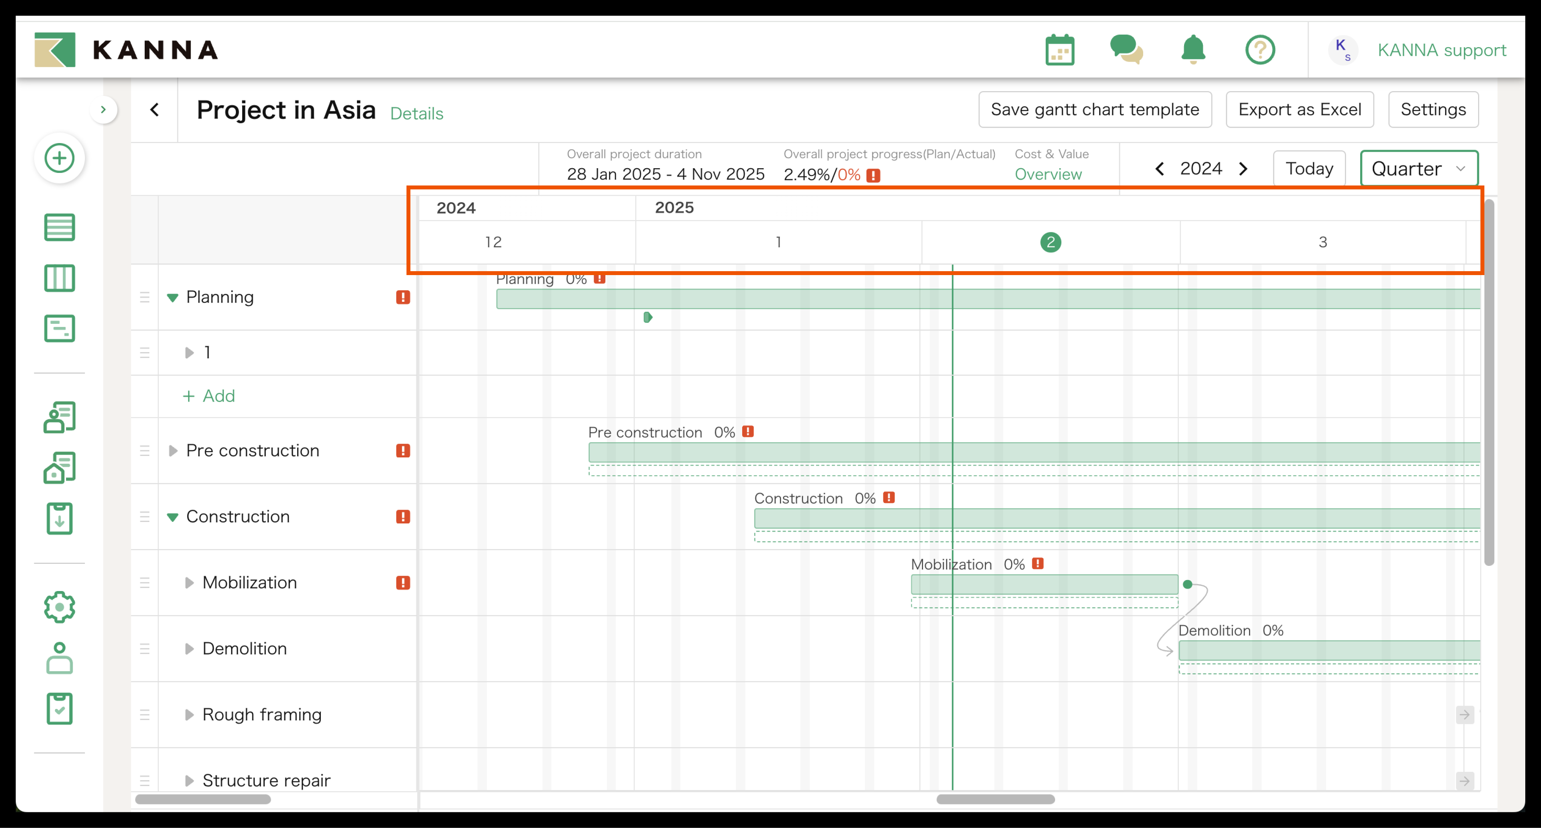Viewport: 1541px width, 828px height.
Task: Click the gear settings icon in sidebar
Action: click(59, 607)
